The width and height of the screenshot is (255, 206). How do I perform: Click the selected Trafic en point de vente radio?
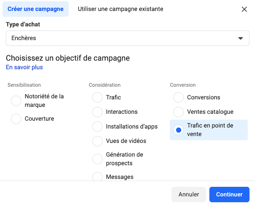pos(178,130)
